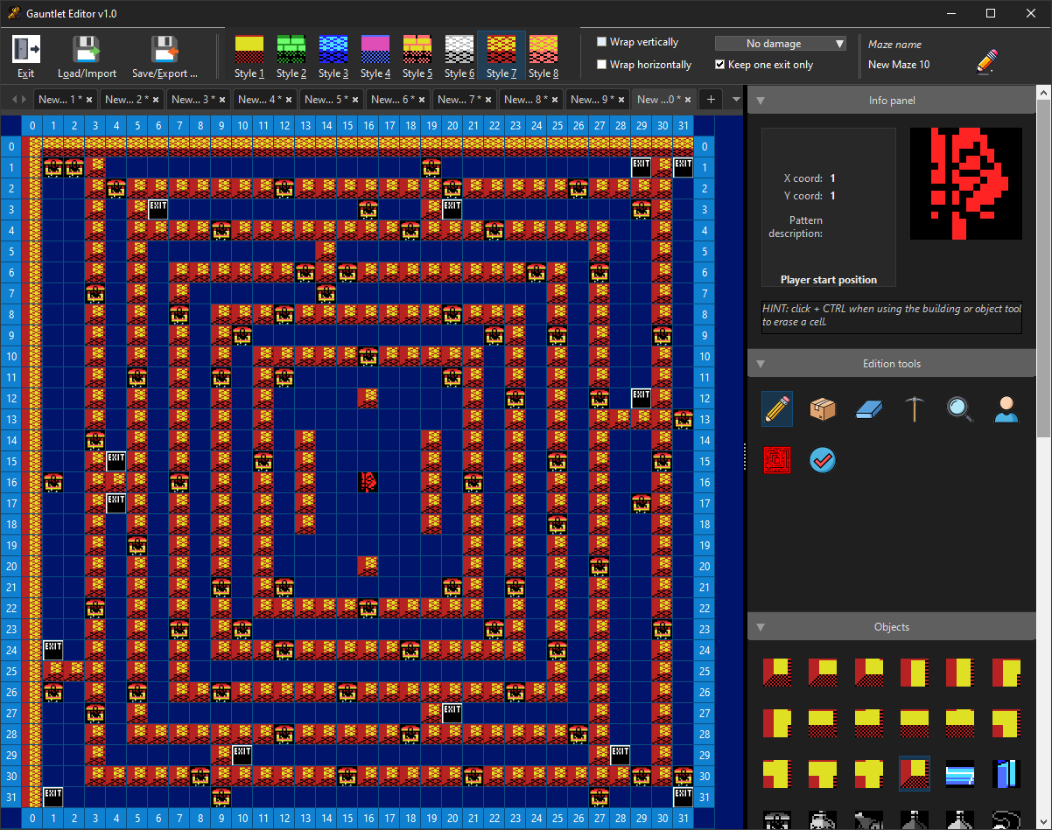Click the EXIT tile at row 27 column 20
Viewport: 1052px width, 830px height.
click(x=452, y=712)
